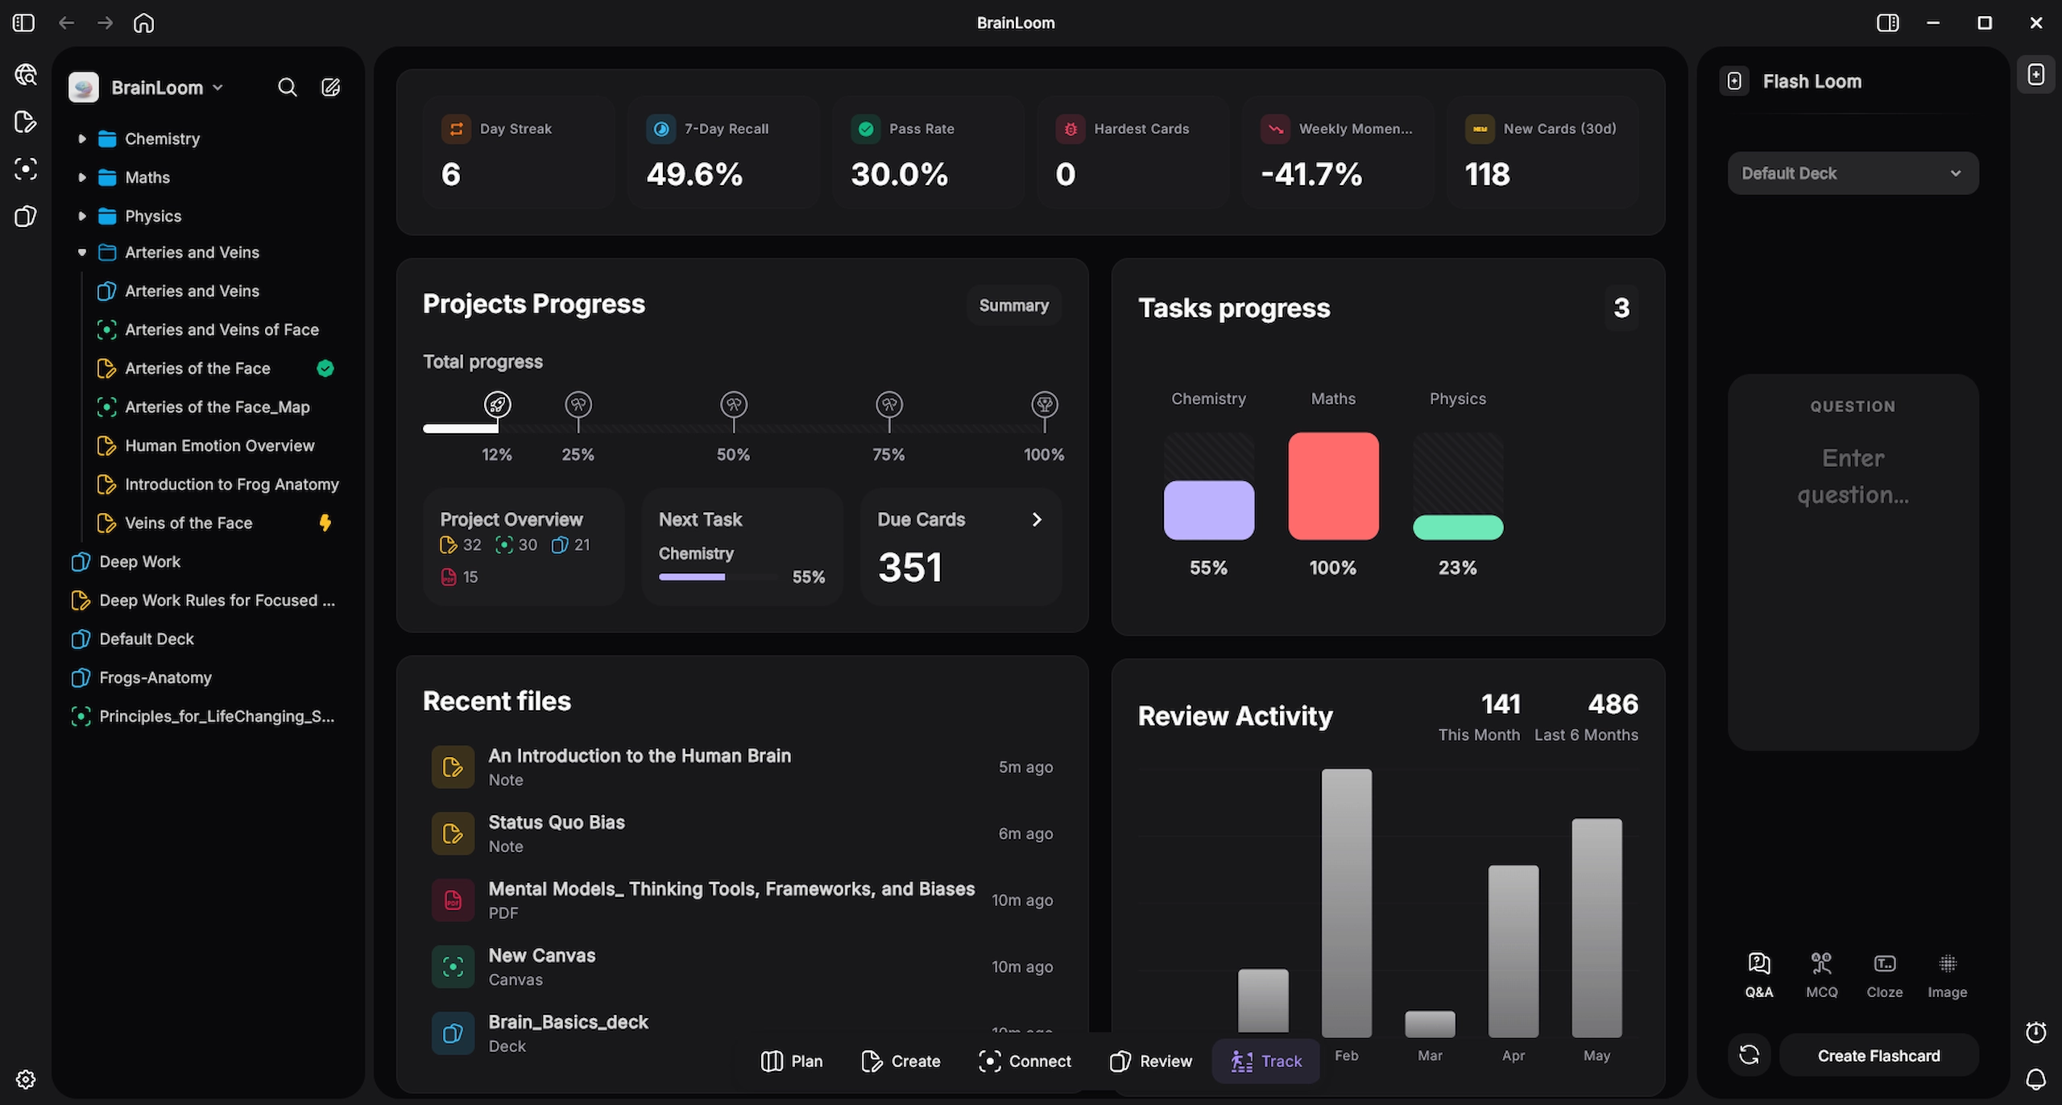The width and height of the screenshot is (2062, 1105).
Task: Select the Q&A flashcard type
Action: (1759, 975)
